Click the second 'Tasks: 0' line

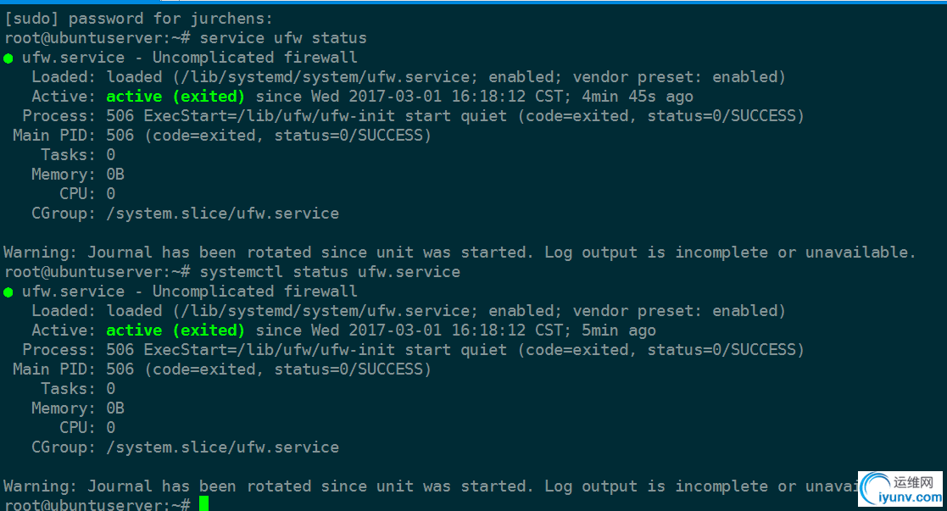coord(78,389)
